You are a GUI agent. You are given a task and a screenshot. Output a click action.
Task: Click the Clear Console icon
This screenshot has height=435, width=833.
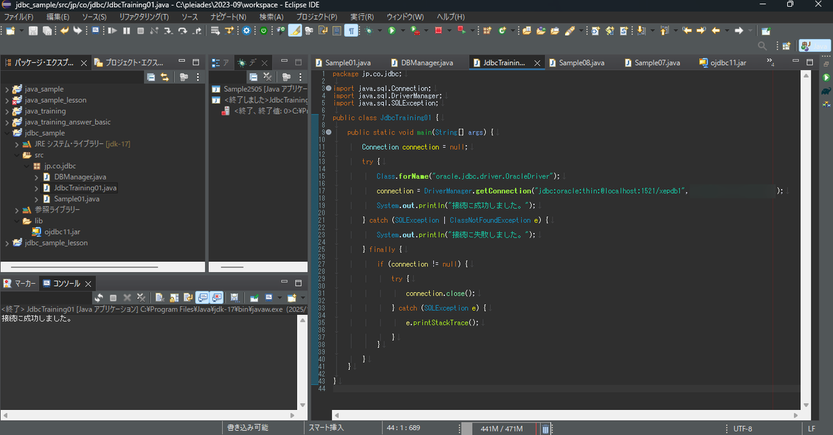(159, 298)
